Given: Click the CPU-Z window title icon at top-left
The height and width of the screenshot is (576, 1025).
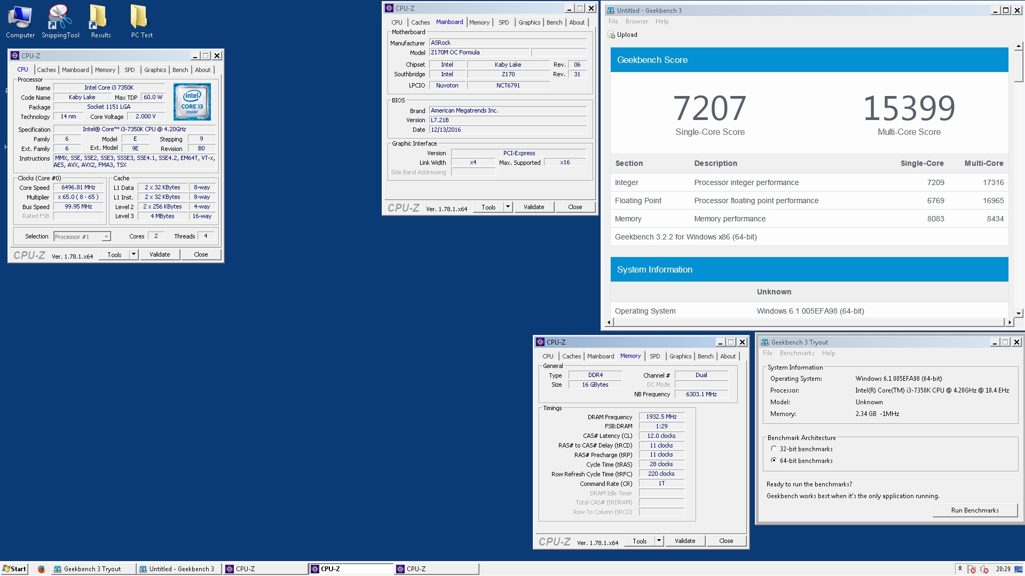Looking at the screenshot, I should (x=15, y=55).
